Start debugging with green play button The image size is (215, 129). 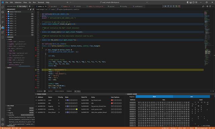pos(18,6)
